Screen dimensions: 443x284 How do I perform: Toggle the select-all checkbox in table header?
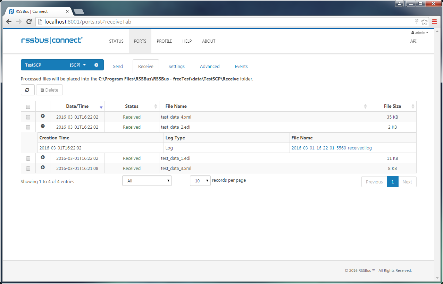pyautogui.click(x=28, y=107)
